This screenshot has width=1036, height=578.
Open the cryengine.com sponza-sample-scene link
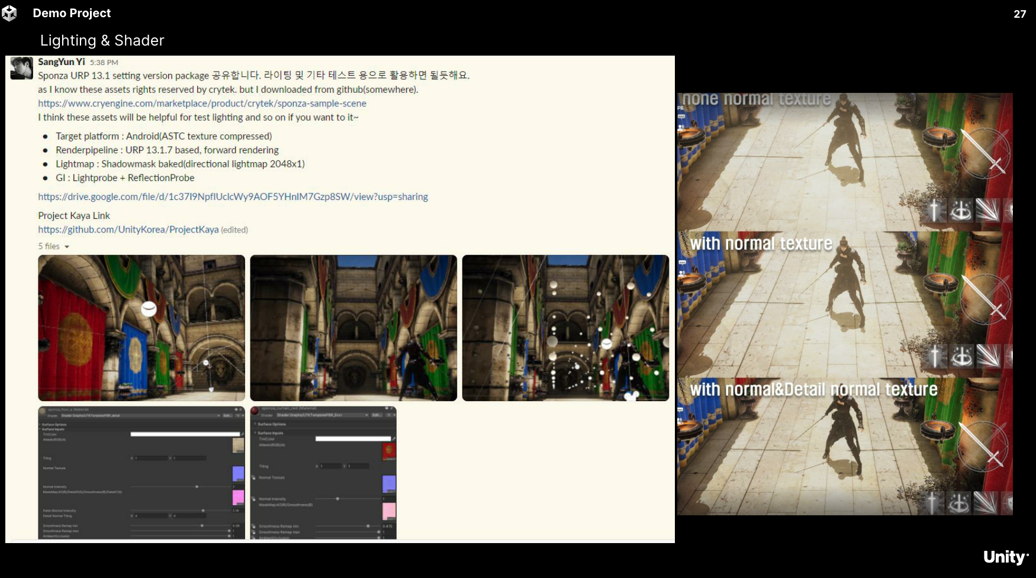(202, 104)
